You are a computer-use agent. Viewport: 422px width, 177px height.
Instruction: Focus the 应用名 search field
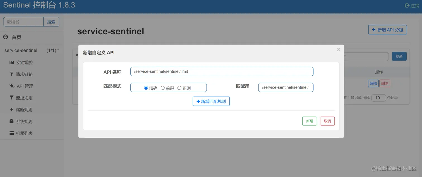point(23,22)
